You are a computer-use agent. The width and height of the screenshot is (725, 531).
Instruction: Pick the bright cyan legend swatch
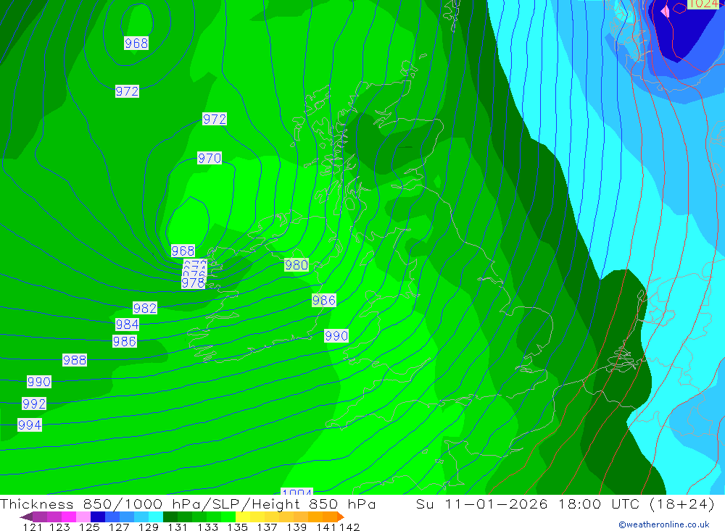point(156,517)
